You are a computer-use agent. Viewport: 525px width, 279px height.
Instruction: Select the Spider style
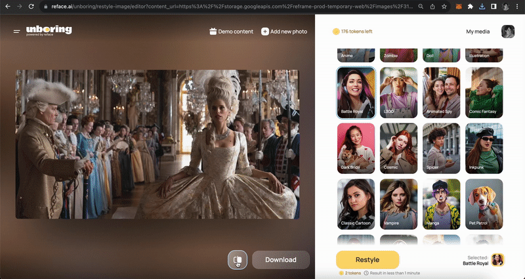click(x=441, y=148)
